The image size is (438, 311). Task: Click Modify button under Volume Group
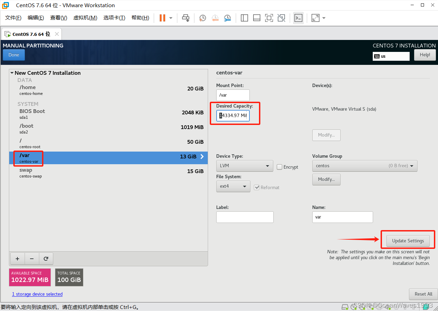326,180
